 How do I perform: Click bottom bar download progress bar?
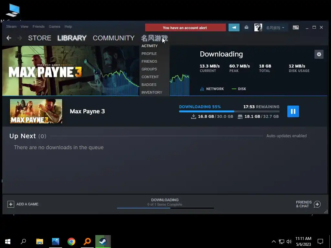coord(165,208)
